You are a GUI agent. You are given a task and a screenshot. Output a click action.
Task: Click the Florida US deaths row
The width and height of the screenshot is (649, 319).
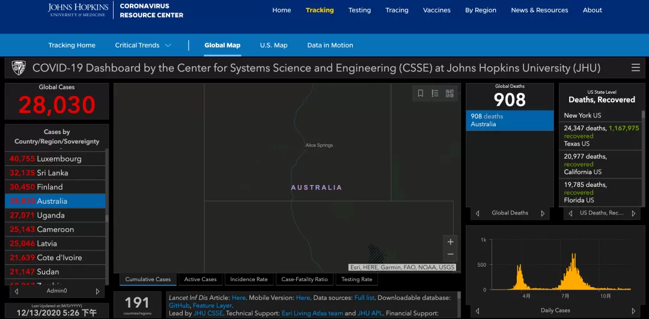(600, 192)
